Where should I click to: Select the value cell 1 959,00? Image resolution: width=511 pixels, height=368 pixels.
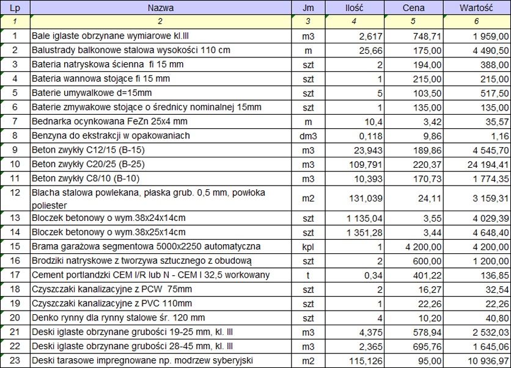(477, 36)
